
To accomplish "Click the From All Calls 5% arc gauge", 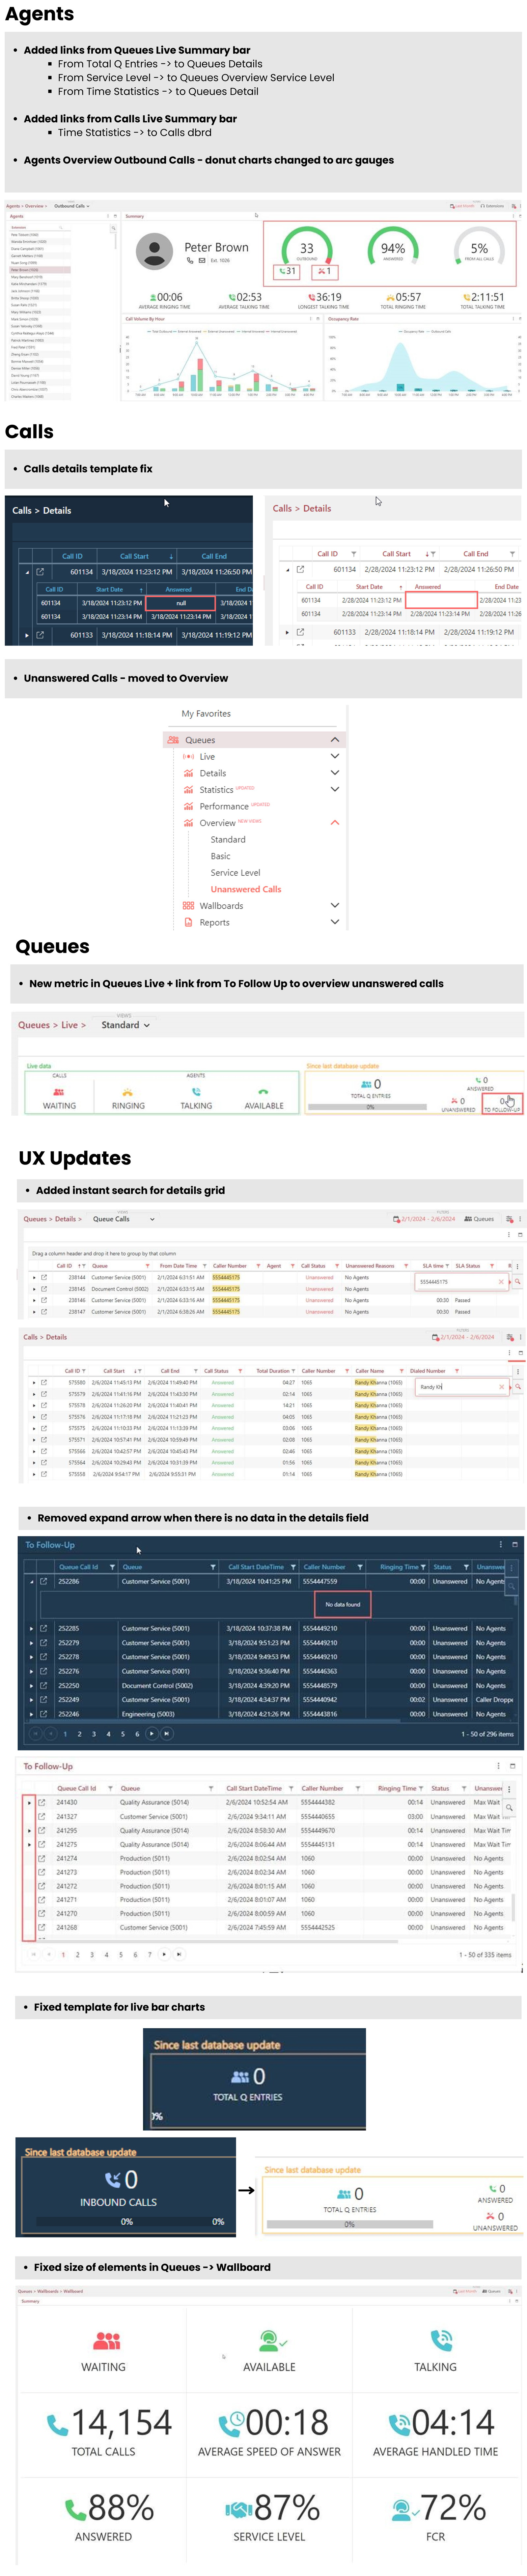I will click(x=479, y=246).
